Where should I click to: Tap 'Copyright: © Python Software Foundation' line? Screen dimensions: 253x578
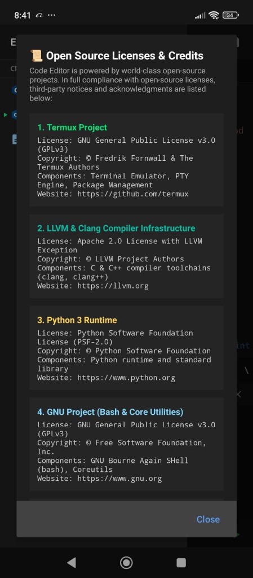tap(124, 351)
